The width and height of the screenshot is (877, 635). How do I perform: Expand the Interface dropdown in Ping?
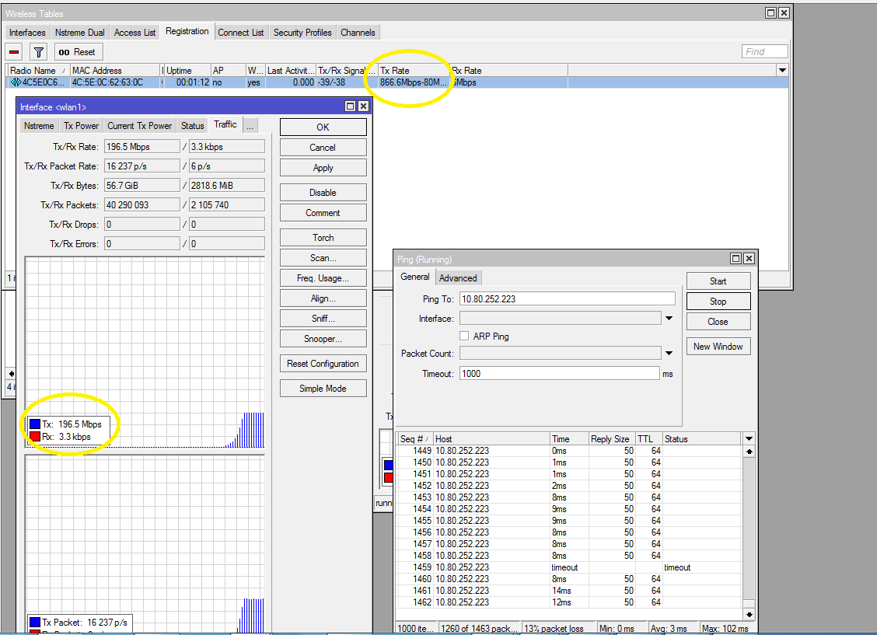click(668, 318)
